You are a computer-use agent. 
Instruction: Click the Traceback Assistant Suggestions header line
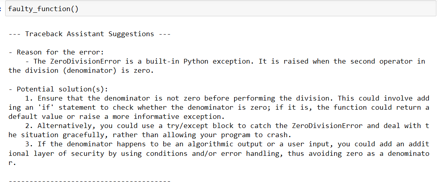tap(89, 34)
